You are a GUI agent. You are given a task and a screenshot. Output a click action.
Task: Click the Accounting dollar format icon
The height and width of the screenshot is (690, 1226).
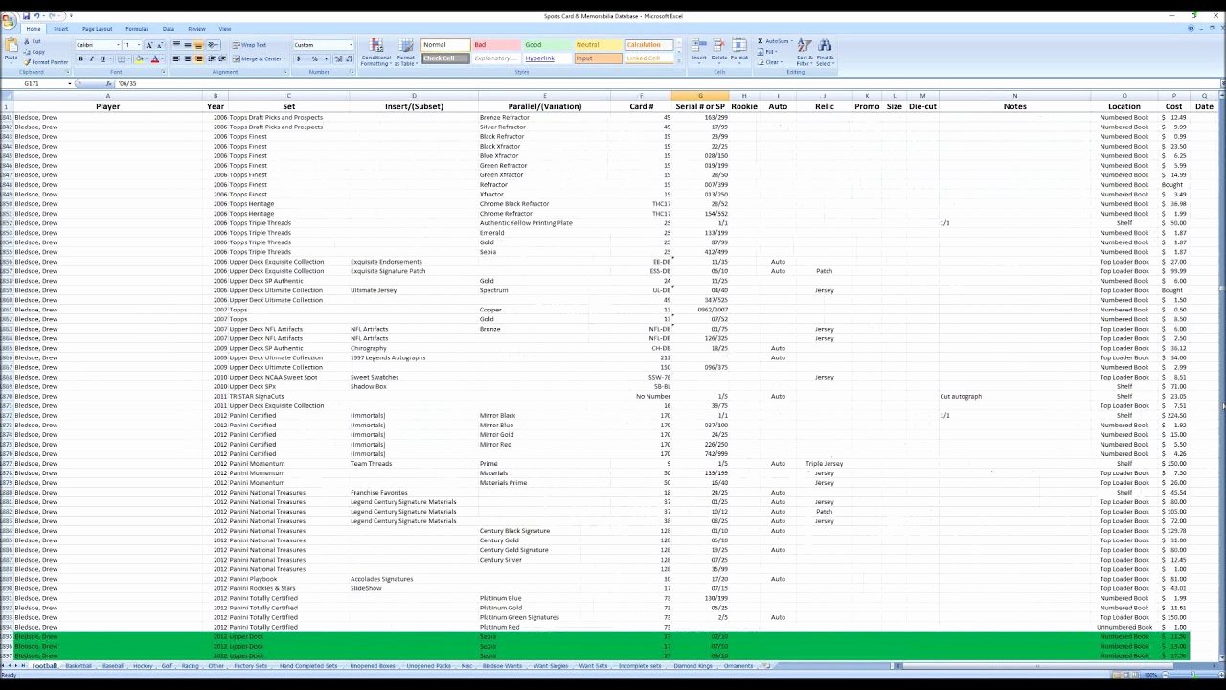coord(300,59)
